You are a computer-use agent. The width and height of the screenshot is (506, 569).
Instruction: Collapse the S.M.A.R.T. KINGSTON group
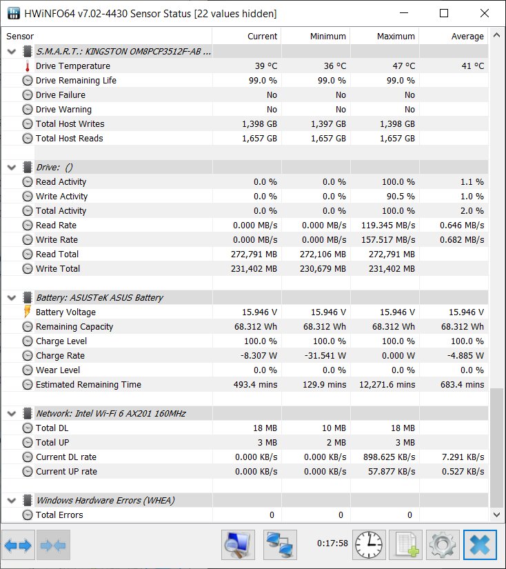12,52
